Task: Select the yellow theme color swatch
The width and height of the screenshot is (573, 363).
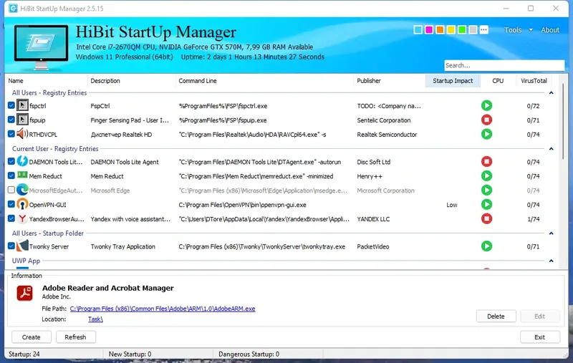Action: (x=451, y=30)
